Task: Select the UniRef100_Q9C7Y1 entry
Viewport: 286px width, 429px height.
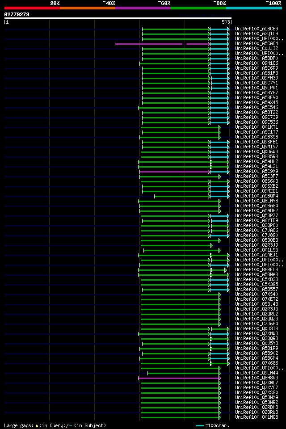Action: pos(257,83)
